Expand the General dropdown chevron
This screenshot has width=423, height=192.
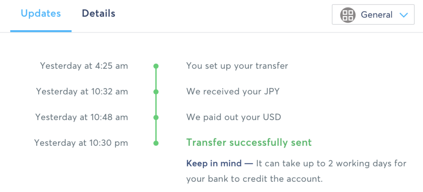[404, 15]
